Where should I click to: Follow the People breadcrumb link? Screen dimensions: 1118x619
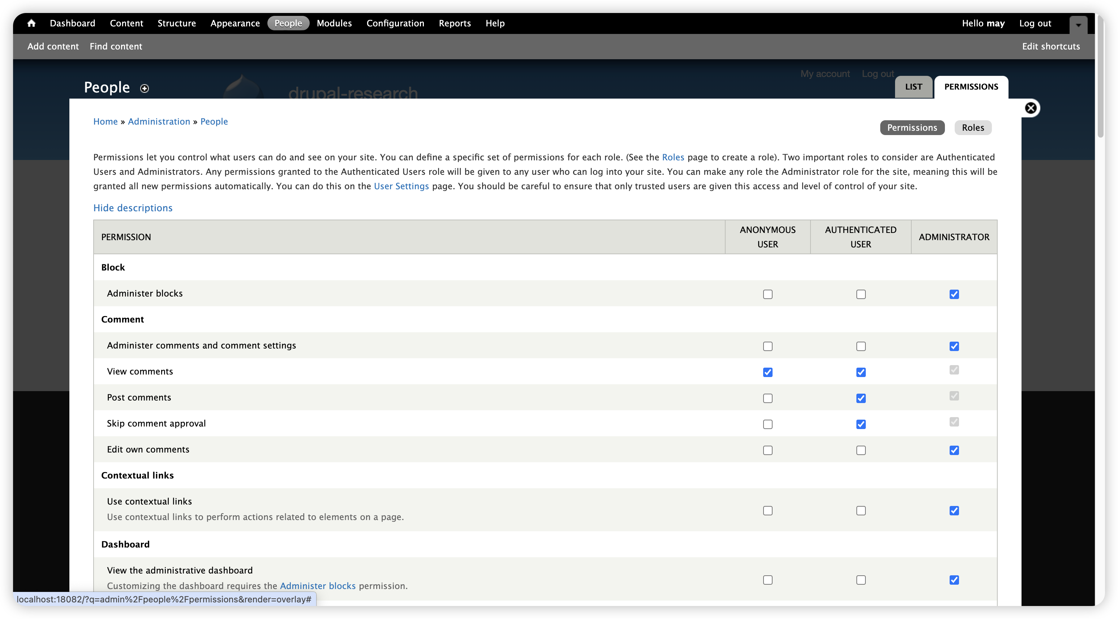[214, 121]
